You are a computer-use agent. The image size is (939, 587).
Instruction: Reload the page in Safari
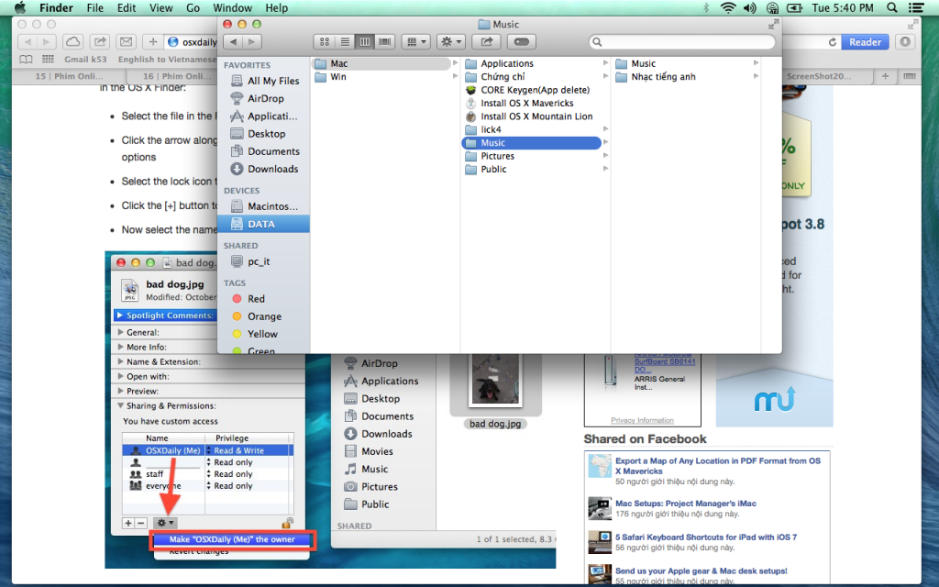click(x=832, y=42)
